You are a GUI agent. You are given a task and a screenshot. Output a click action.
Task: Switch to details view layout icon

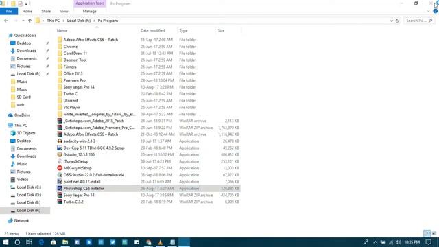427,233
